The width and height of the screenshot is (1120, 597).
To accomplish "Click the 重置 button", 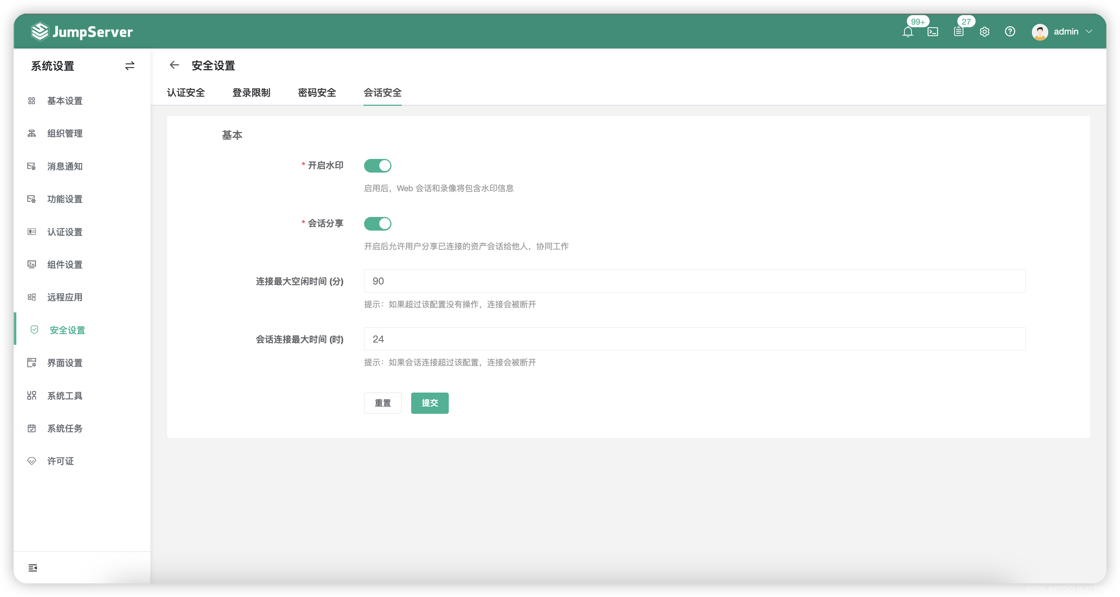I will click(x=383, y=403).
